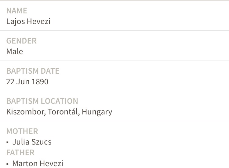This screenshot has height=168, width=229.
Task: Click the BAPTISM LOCATION label
Action: click(42, 101)
